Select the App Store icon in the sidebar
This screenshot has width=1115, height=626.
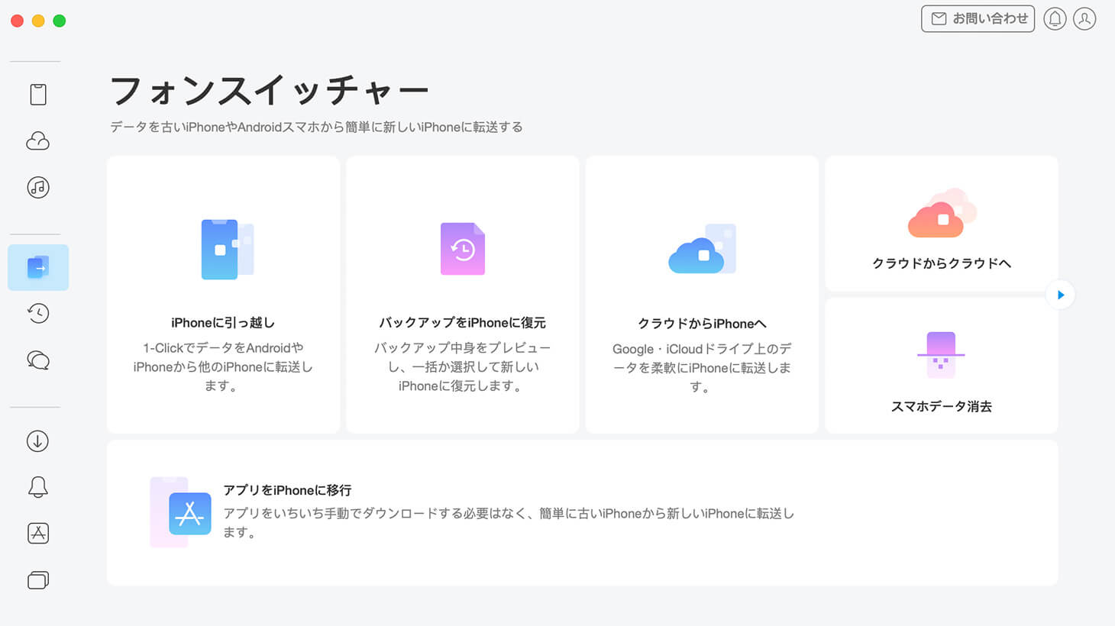coord(36,533)
